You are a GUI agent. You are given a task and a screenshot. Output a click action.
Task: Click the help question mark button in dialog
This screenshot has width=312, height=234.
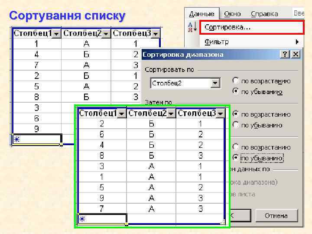point(285,54)
